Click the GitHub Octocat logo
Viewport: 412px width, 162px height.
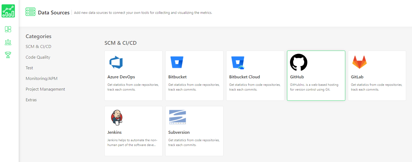(x=299, y=62)
